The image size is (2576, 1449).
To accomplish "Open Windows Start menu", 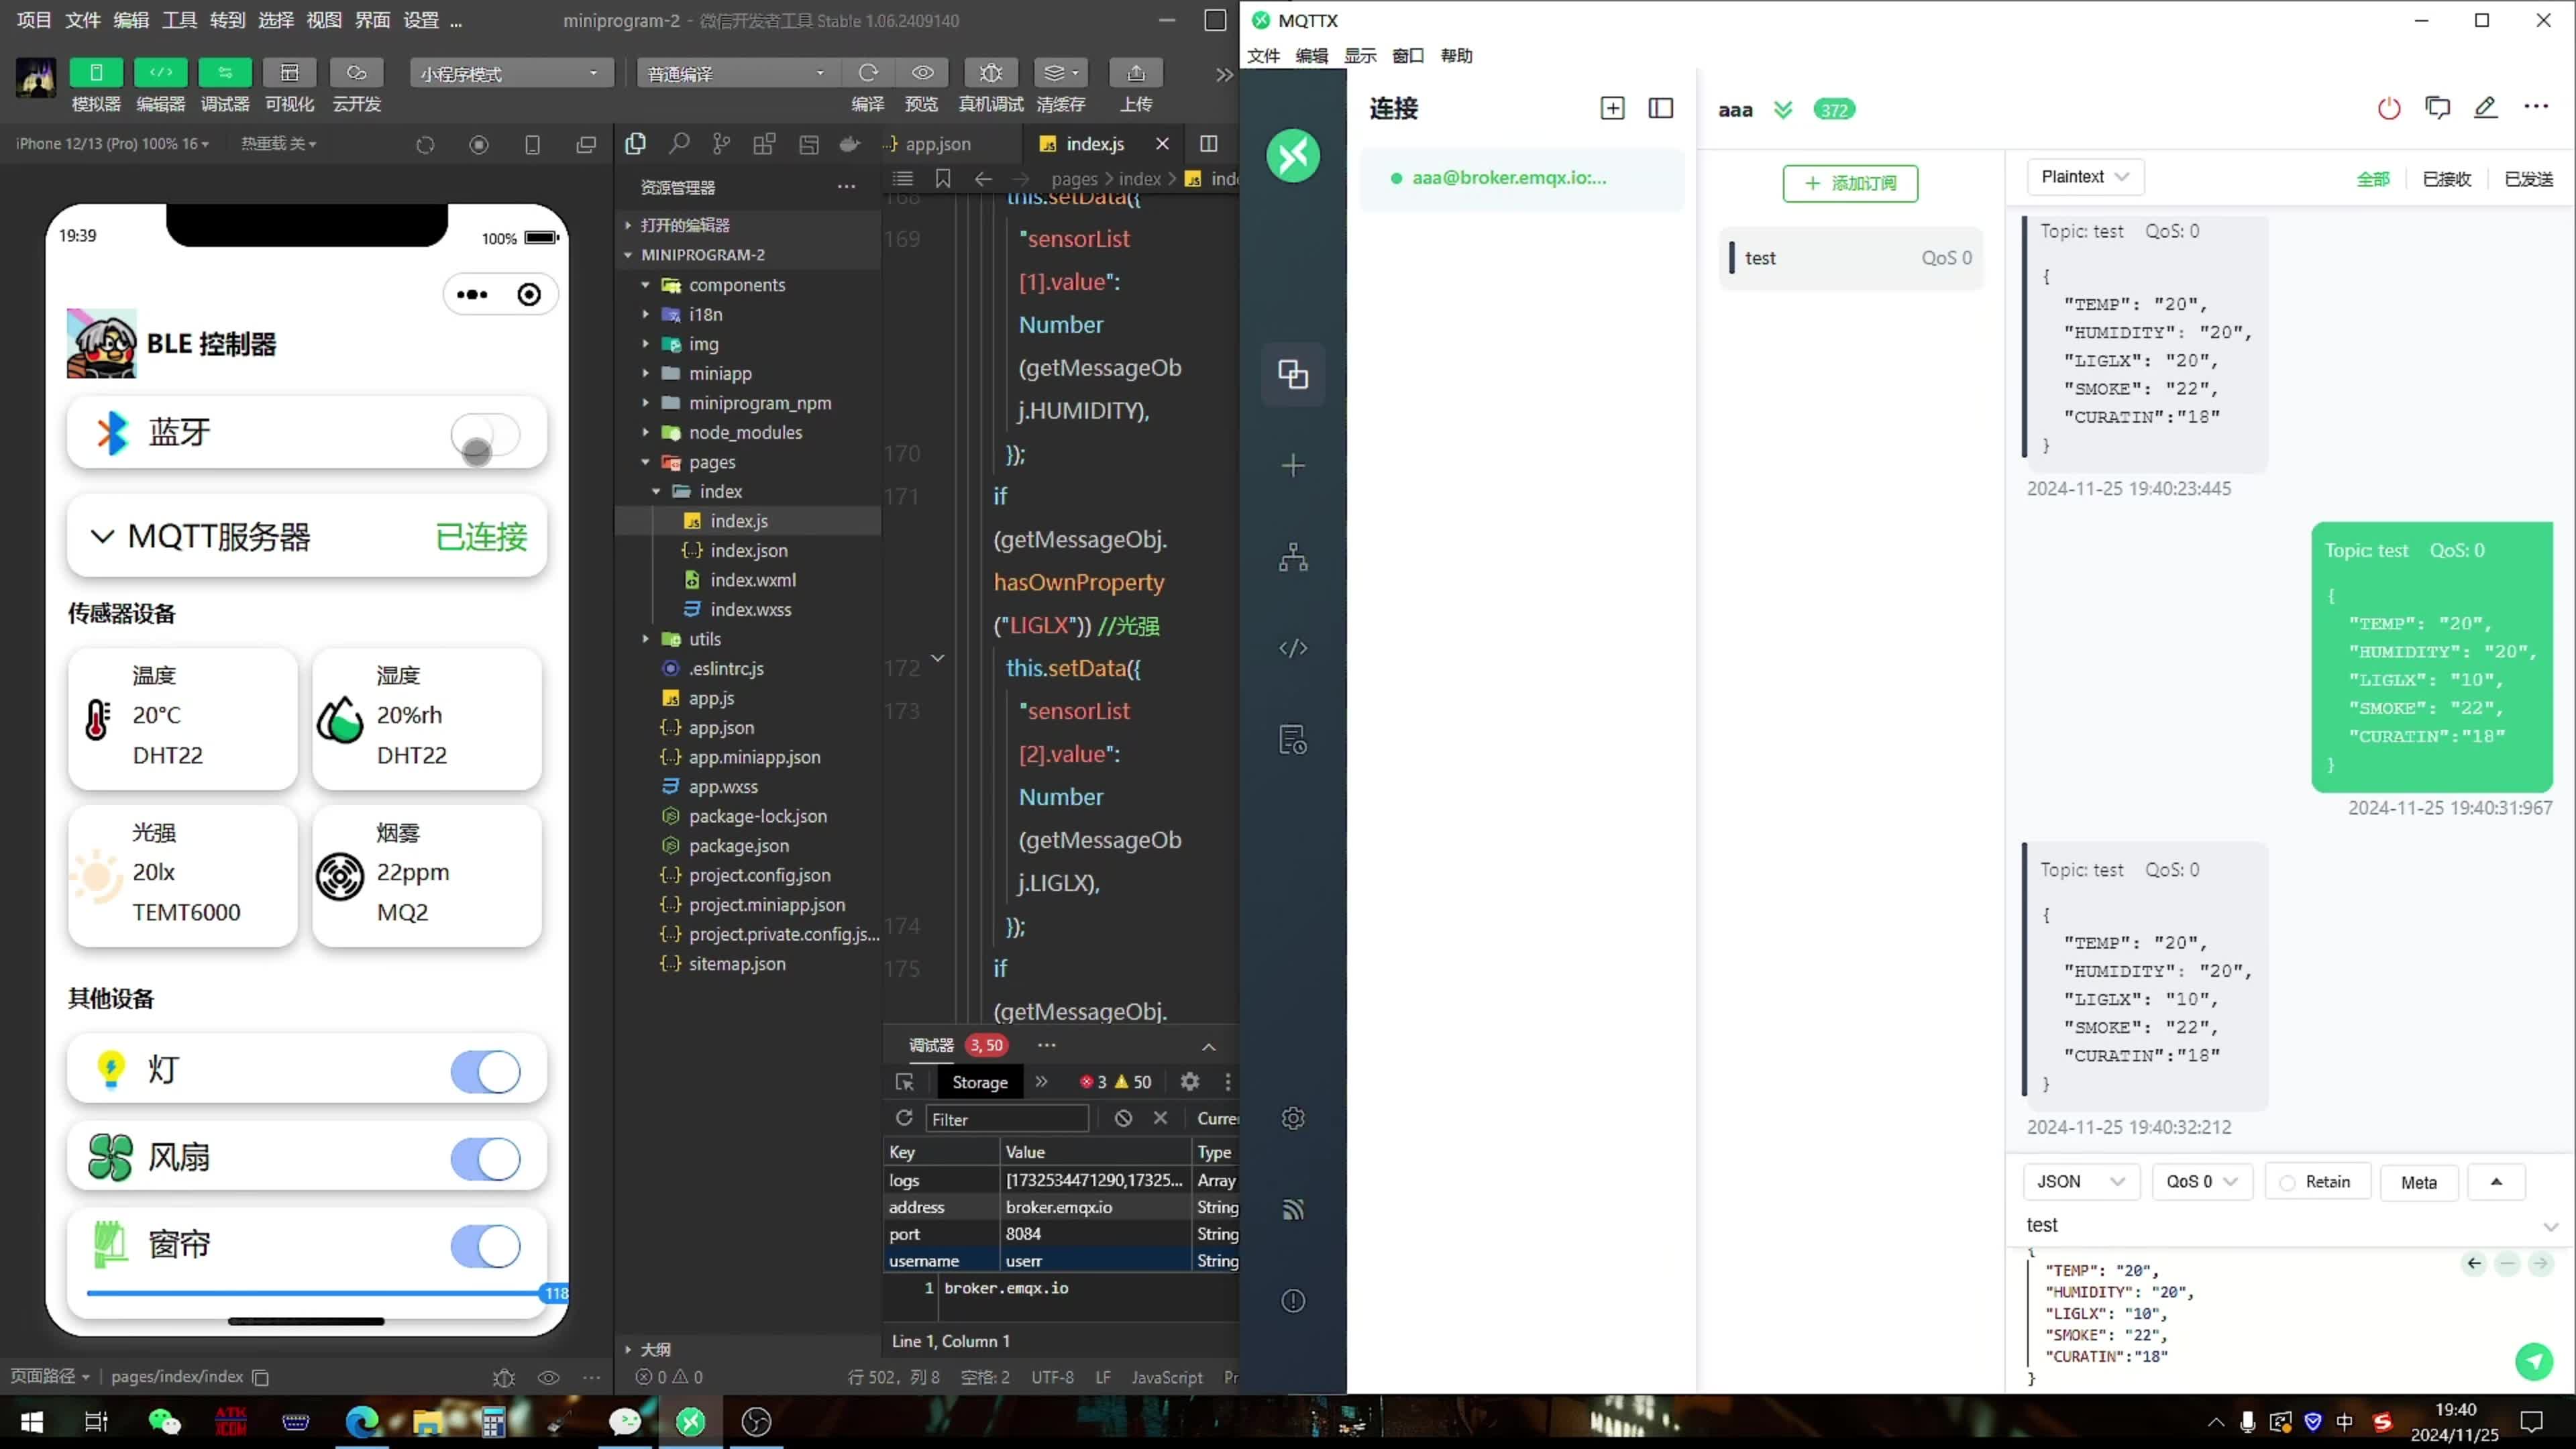I will tap(31, 1421).
